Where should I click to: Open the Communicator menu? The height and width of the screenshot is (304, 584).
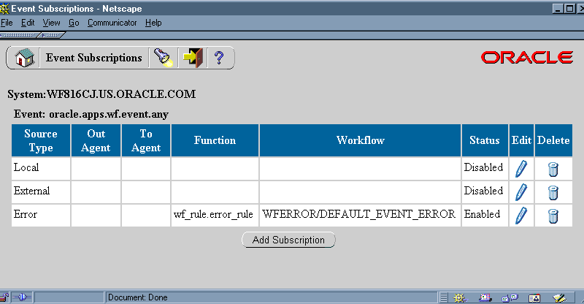point(112,23)
